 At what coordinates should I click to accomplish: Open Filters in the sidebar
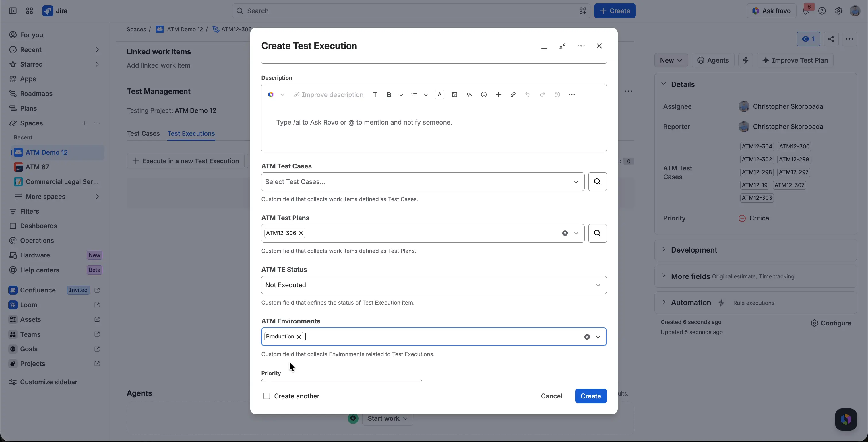(x=30, y=211)
